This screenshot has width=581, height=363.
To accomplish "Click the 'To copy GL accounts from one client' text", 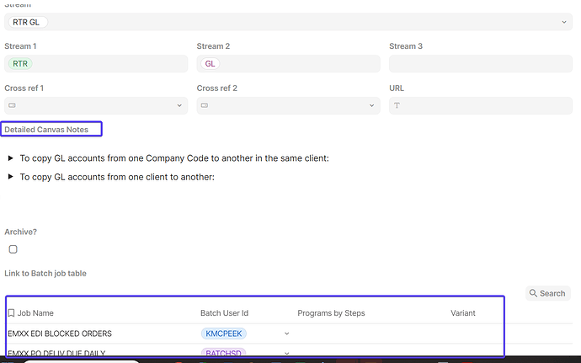I will click(117, 177).
